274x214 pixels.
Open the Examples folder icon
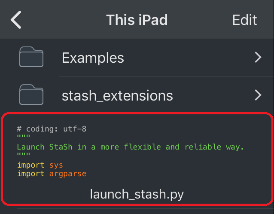point(31,57)
